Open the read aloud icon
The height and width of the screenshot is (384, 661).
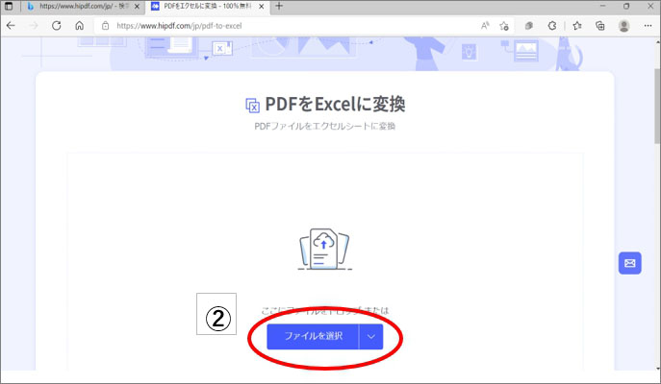point(485,26)
